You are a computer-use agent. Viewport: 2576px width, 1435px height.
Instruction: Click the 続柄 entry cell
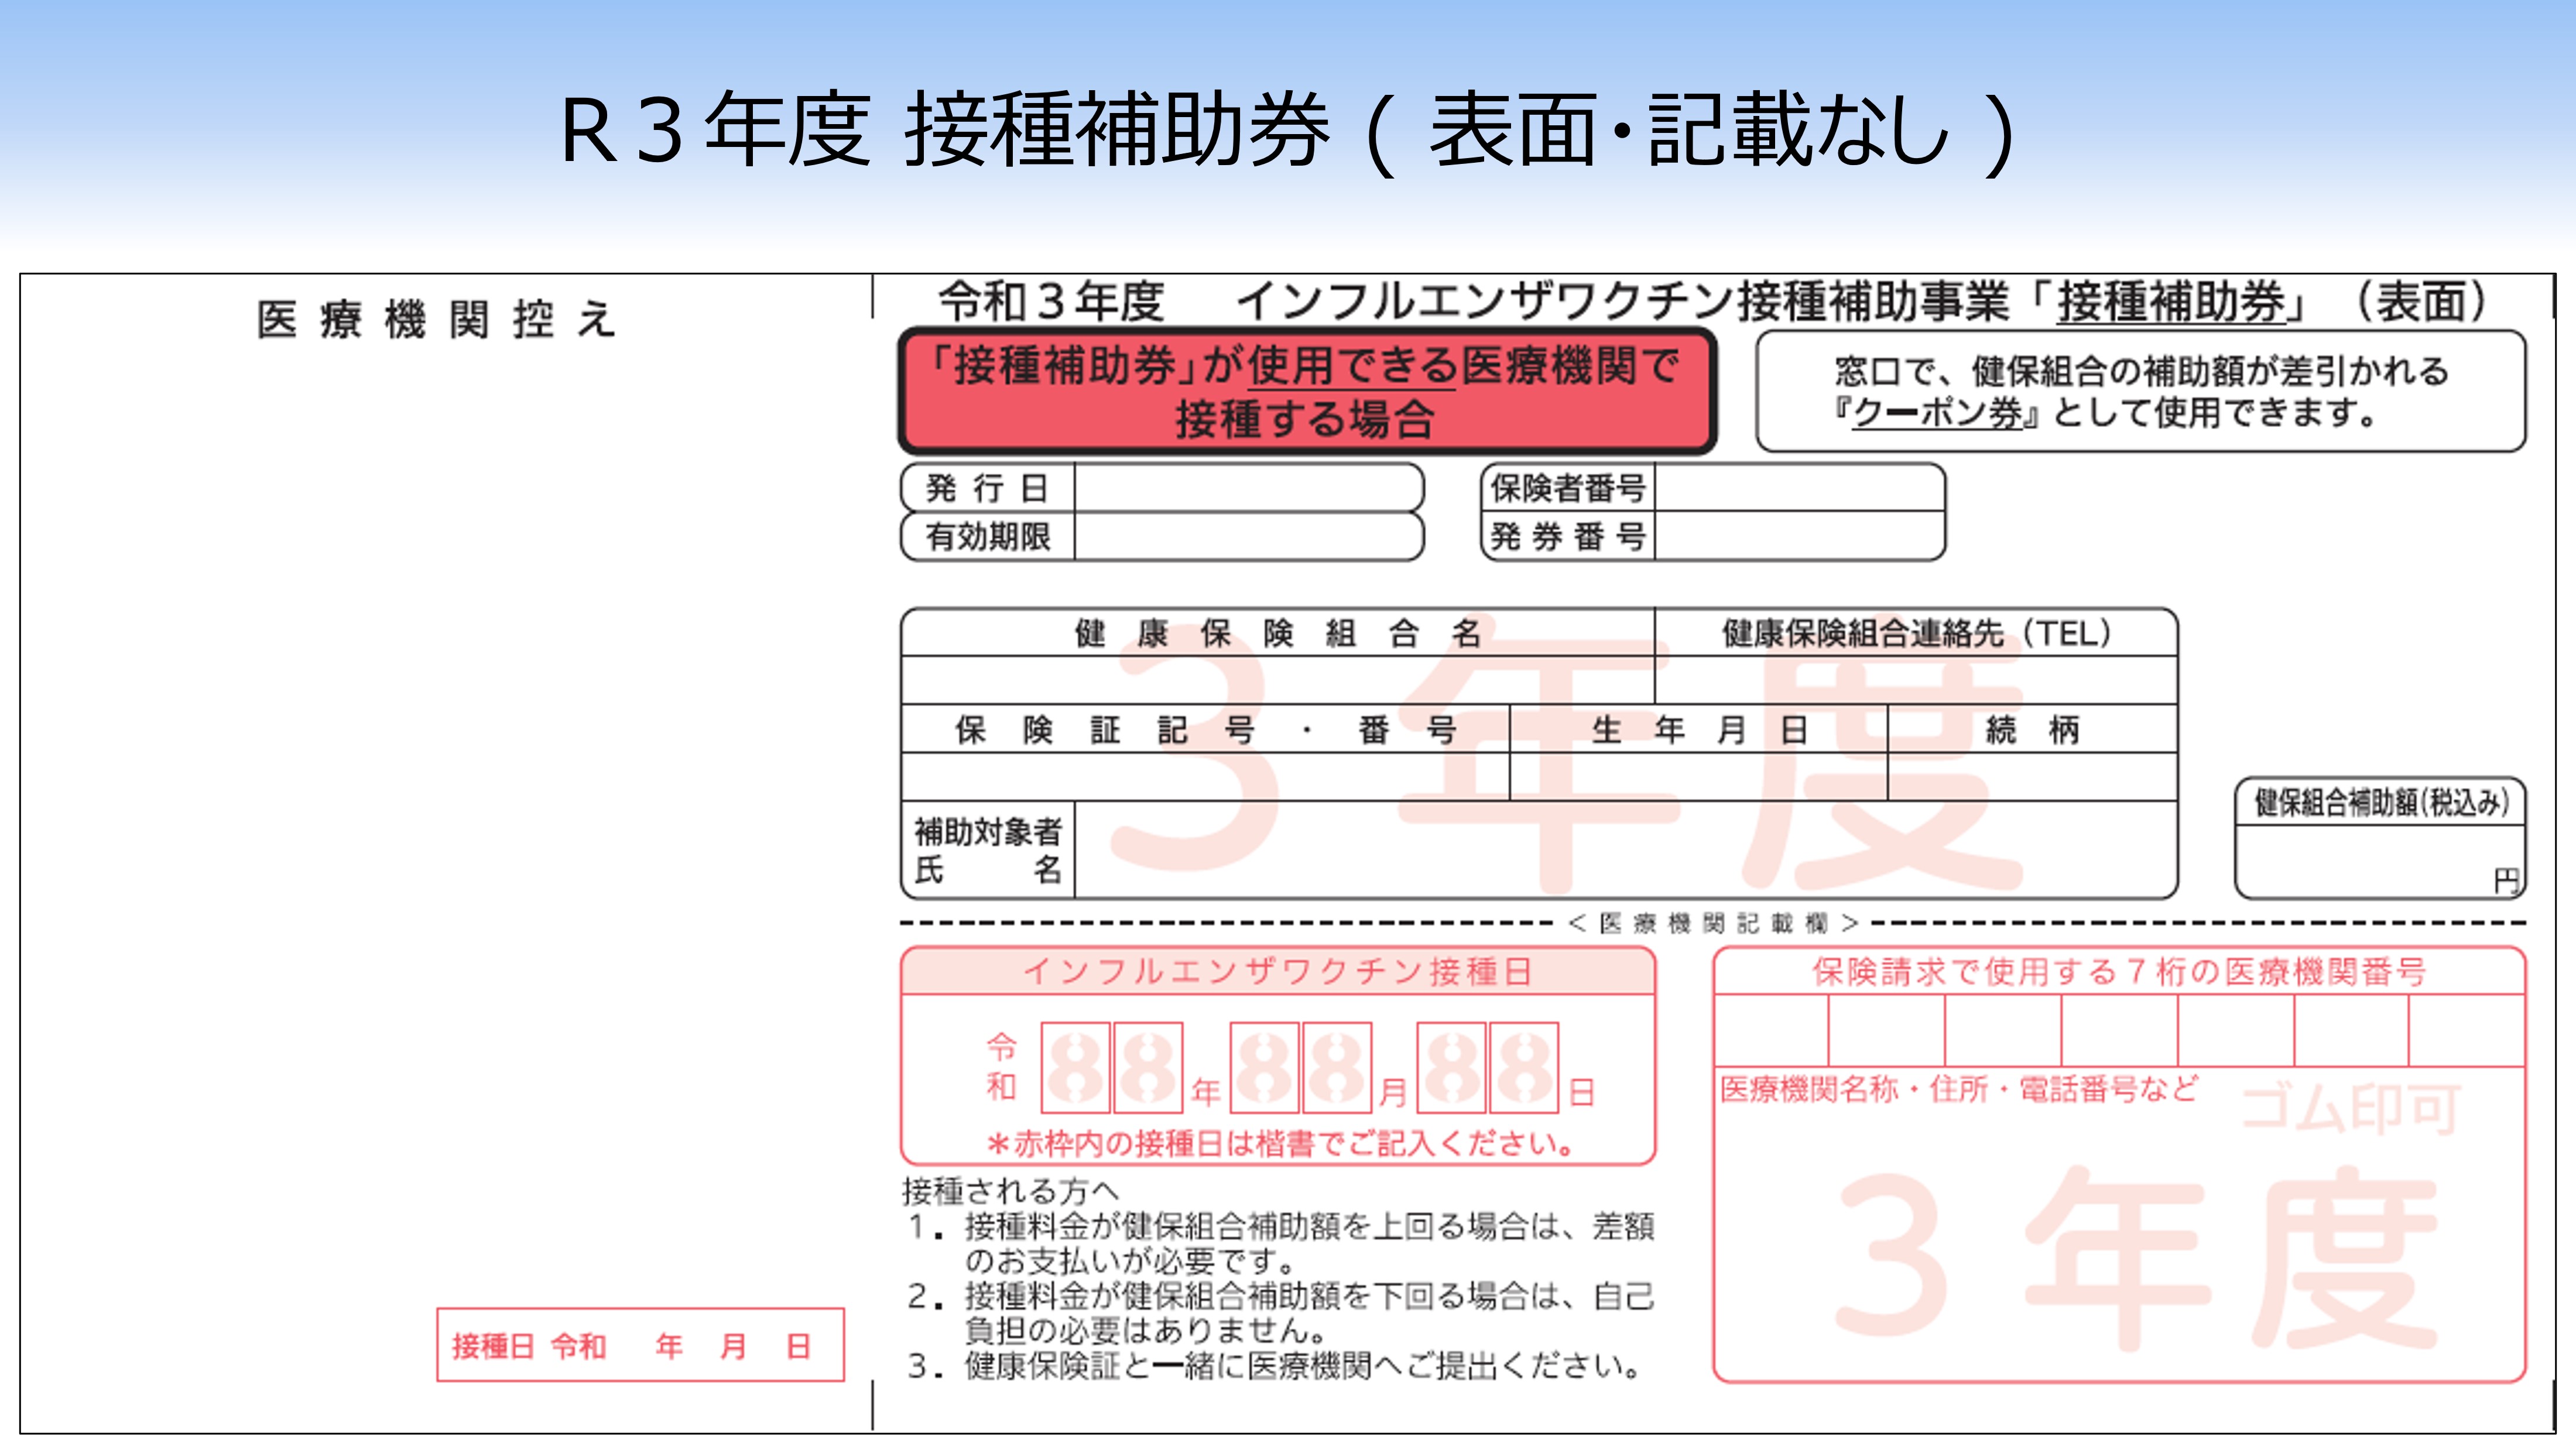pyautogui.click(x=2031, y=777)
